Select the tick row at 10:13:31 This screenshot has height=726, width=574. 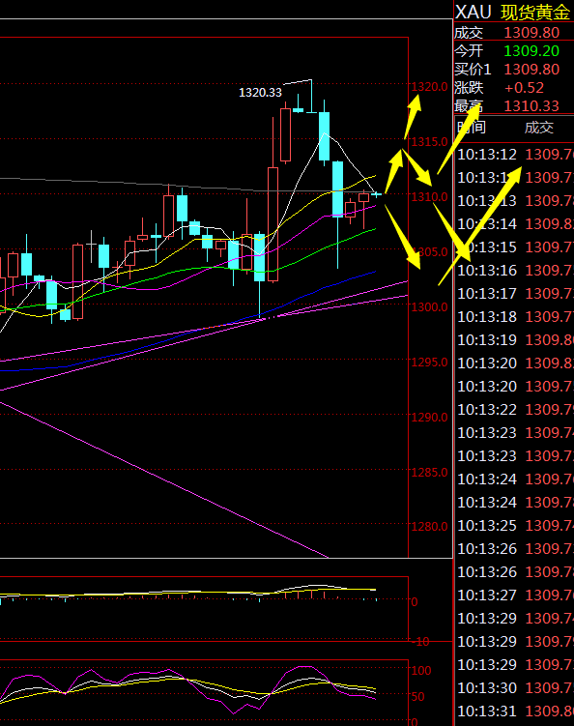tap(514, 711)
